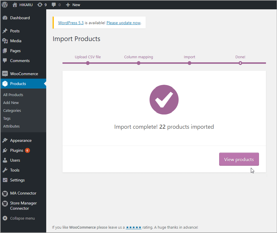
Task: Click the Import step dot
Action: point(190,63)
